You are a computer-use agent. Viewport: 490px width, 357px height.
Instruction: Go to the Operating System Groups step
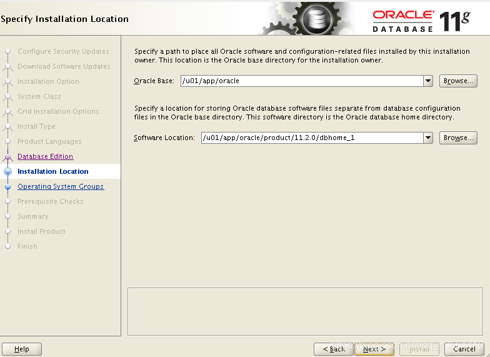click(61, 186)
